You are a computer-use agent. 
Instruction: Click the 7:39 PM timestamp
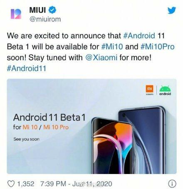point(53,184)
